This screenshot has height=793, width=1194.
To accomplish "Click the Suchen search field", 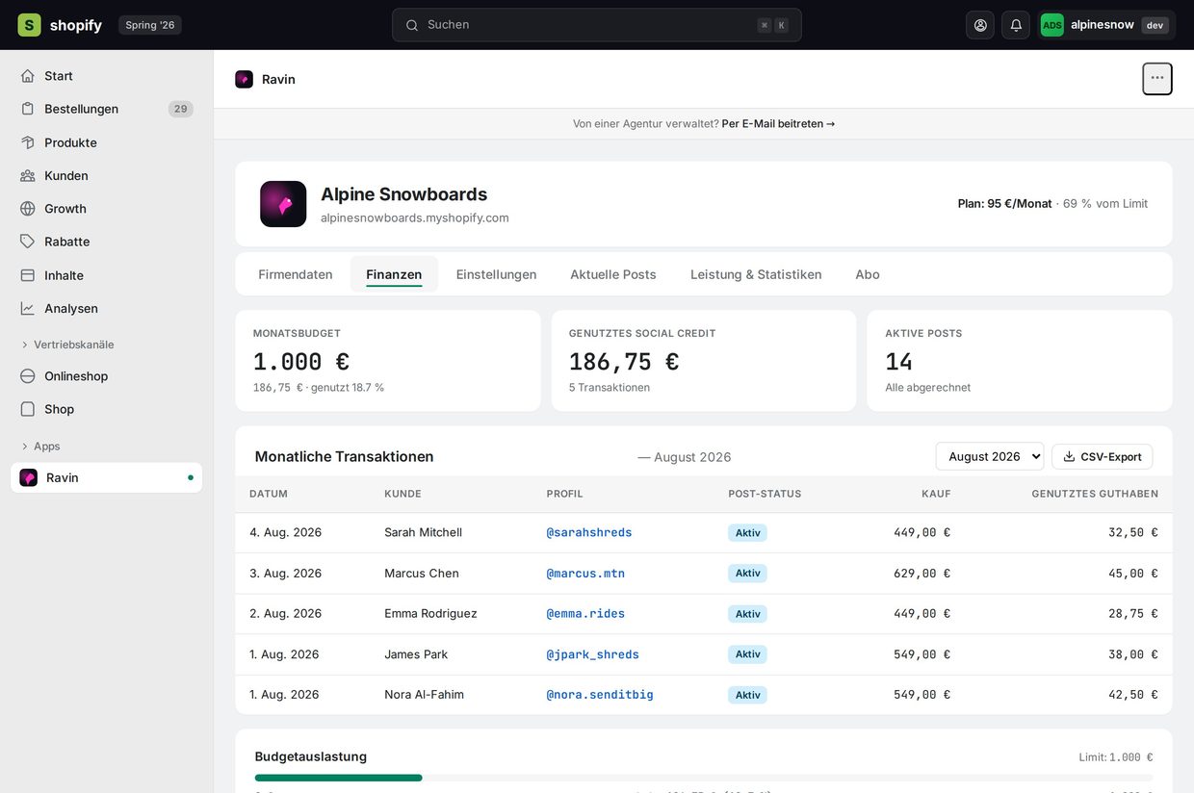I will [597, 25].
